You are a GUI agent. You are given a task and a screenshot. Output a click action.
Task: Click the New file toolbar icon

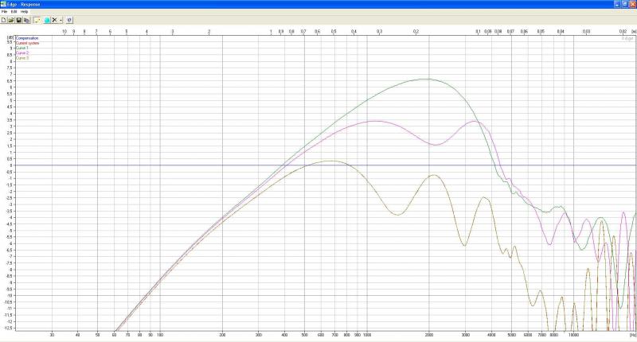pos(5,19)
